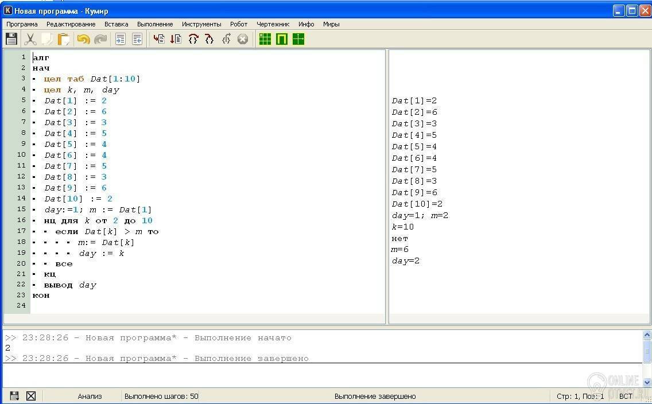Viewport: 652px width, 404px height.
Task: Click margin value 'k=10'
Action: pos(403,227)
